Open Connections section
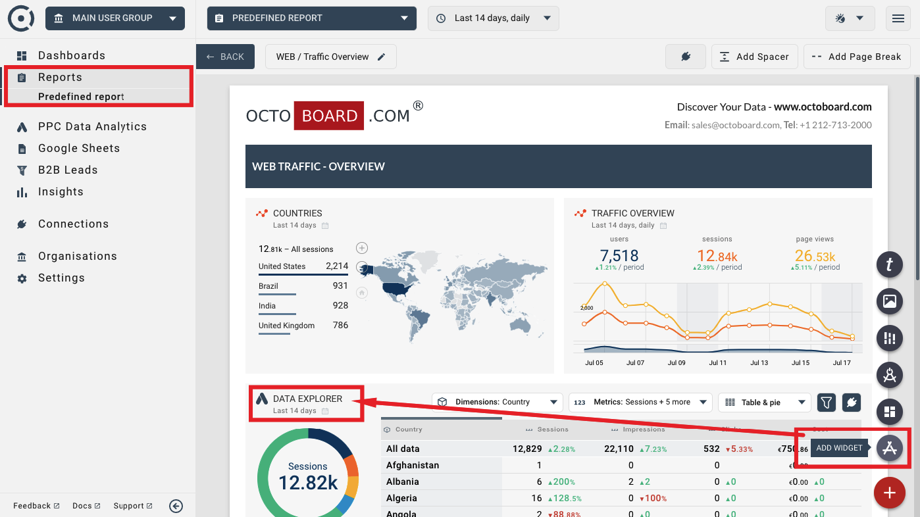Screen dimensions: 920x517 click(x=73, y=224)
